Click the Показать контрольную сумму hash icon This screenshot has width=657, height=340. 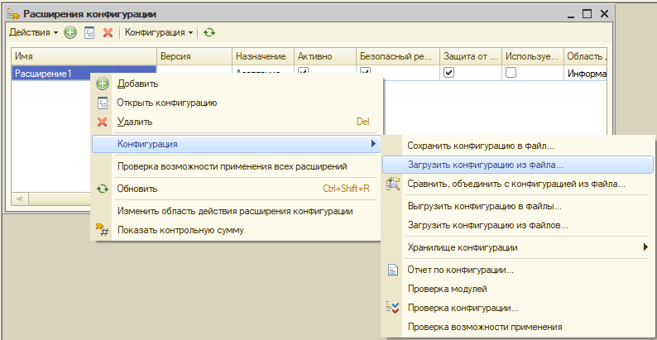tap(103, 230)
